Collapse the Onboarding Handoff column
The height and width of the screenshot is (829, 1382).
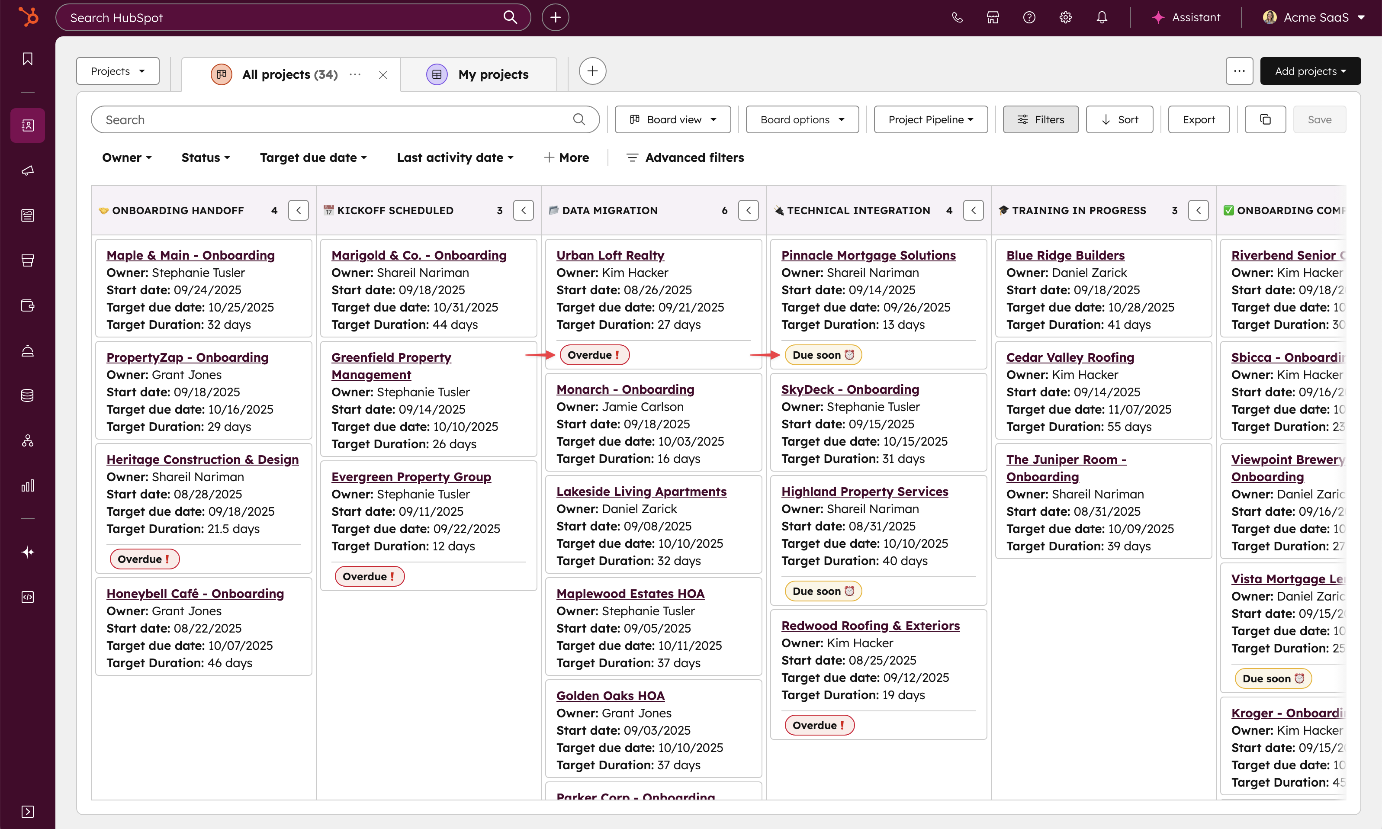298,211
